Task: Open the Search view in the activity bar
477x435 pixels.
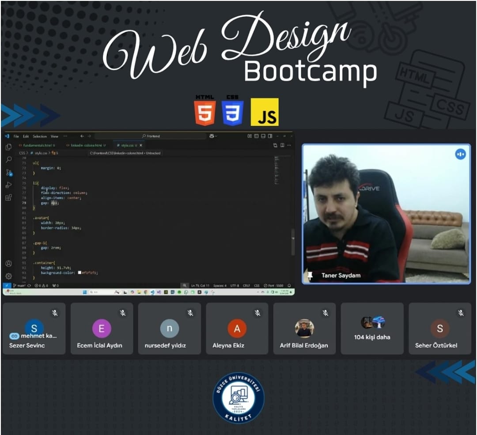Action: pyautogui.click(x=8, y=159)
